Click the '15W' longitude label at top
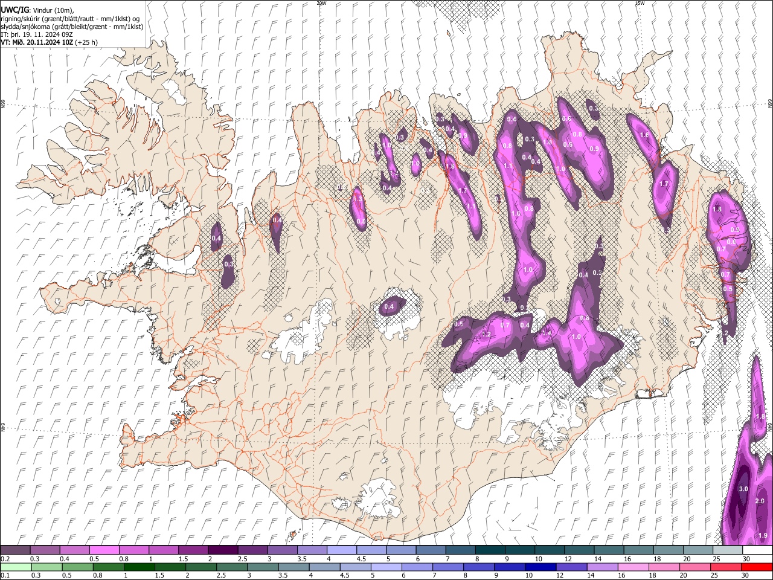 pos(640,3)
